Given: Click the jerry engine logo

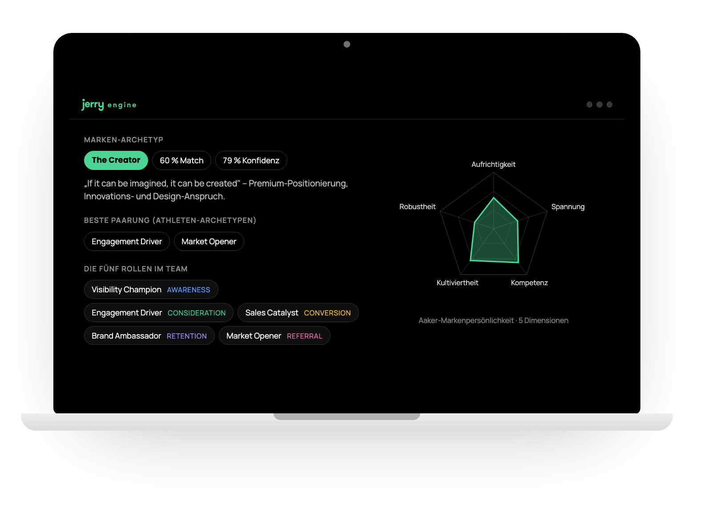Looking at the screenshot, I should 109,105.
